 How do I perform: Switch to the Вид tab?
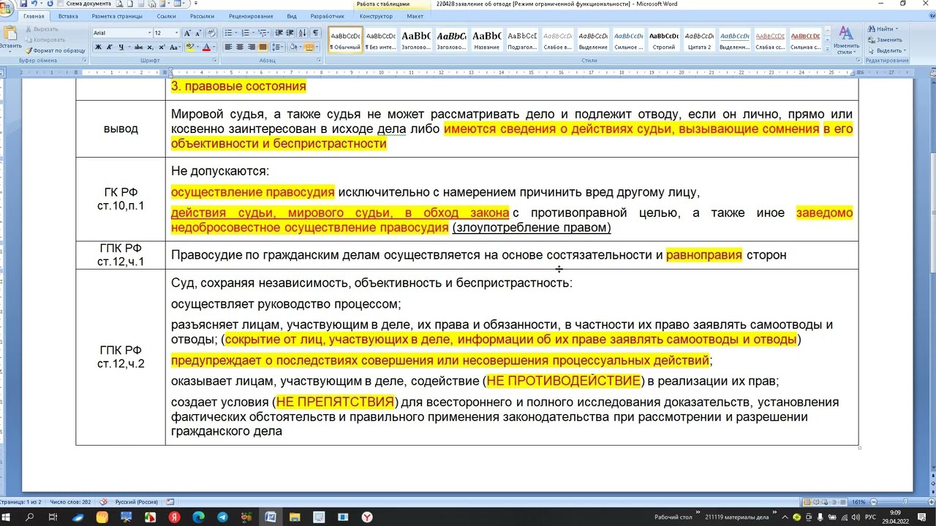coord(292,16)
